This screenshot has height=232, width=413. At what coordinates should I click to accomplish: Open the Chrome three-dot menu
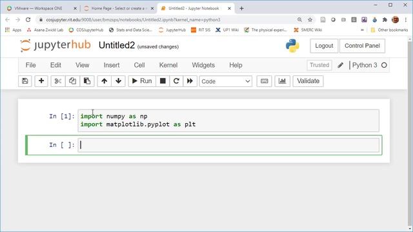(x=406, y=20)
